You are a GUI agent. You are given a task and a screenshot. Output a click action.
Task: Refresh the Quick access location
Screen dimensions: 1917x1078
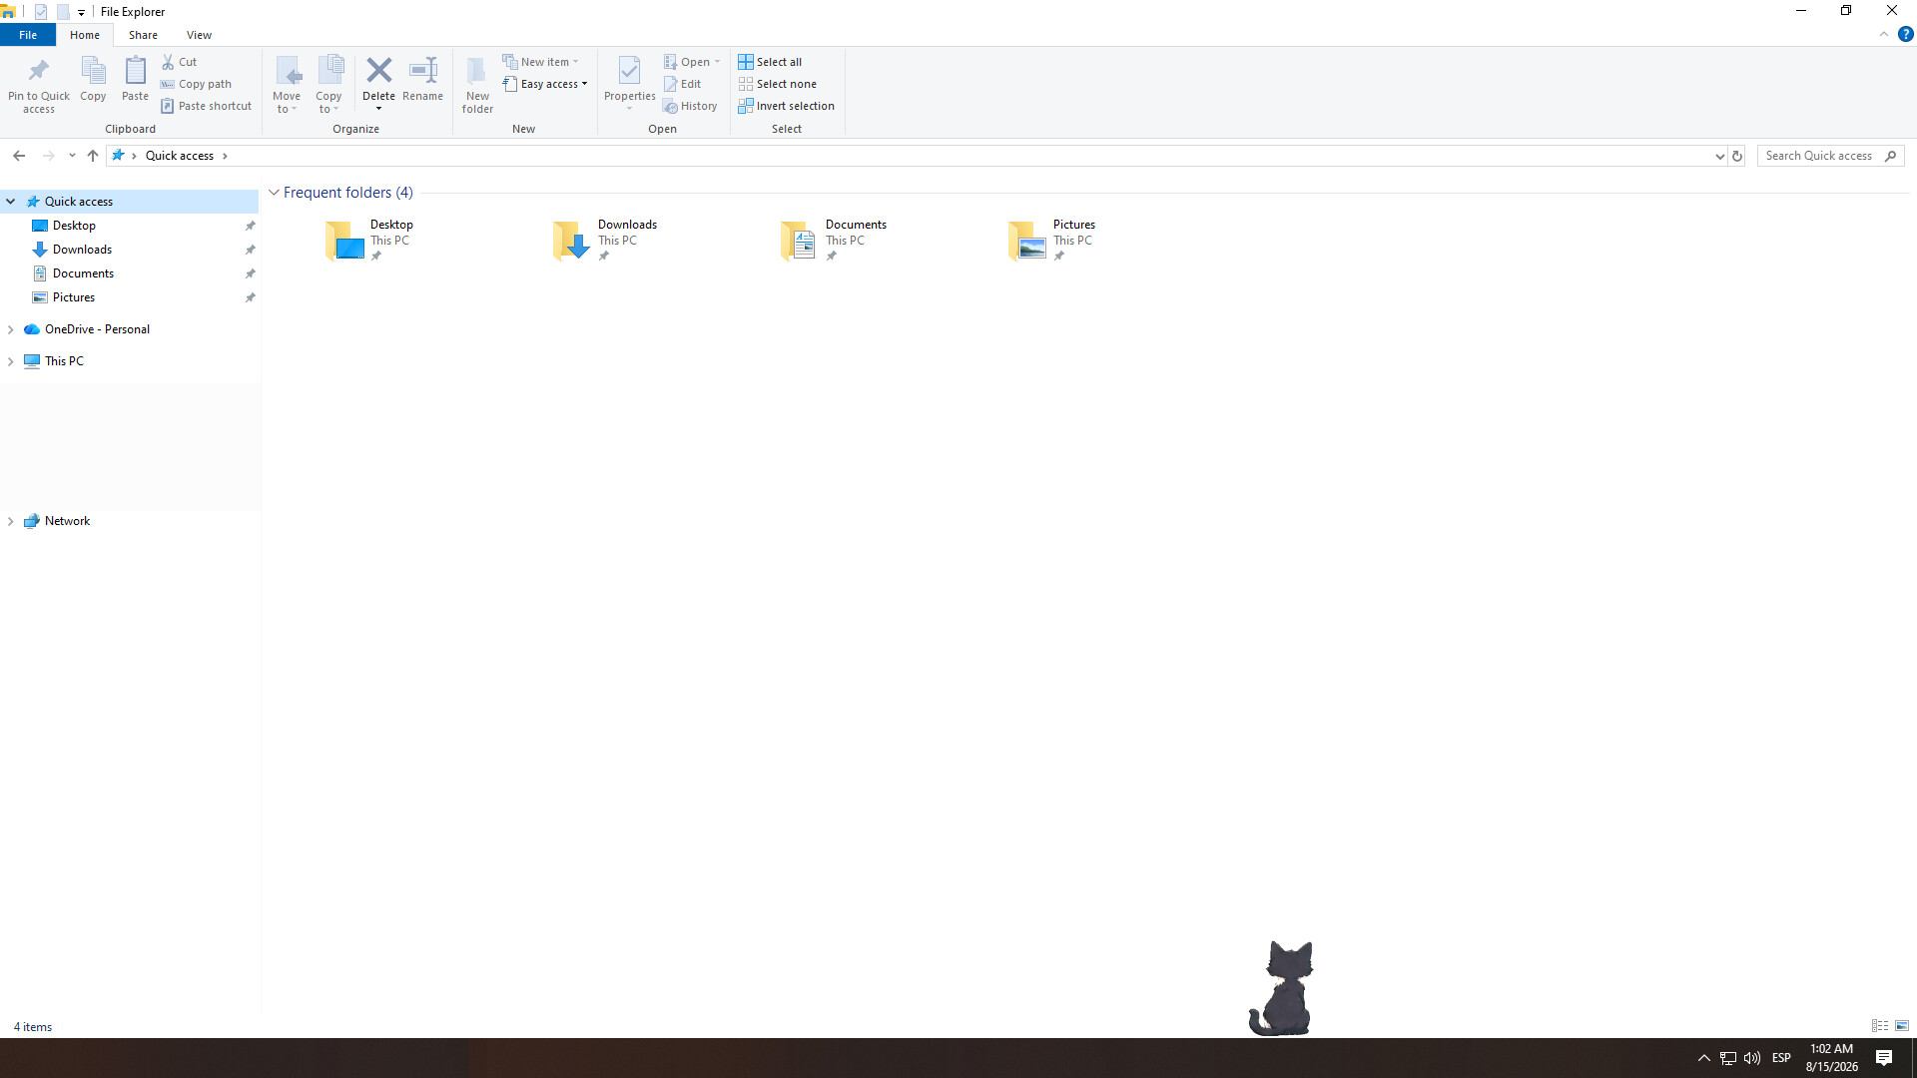click(1737, 156)
